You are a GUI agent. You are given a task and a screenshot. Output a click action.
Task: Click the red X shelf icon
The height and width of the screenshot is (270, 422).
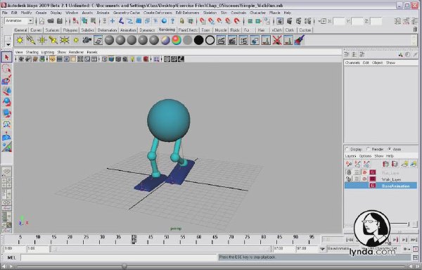(277, 40)
